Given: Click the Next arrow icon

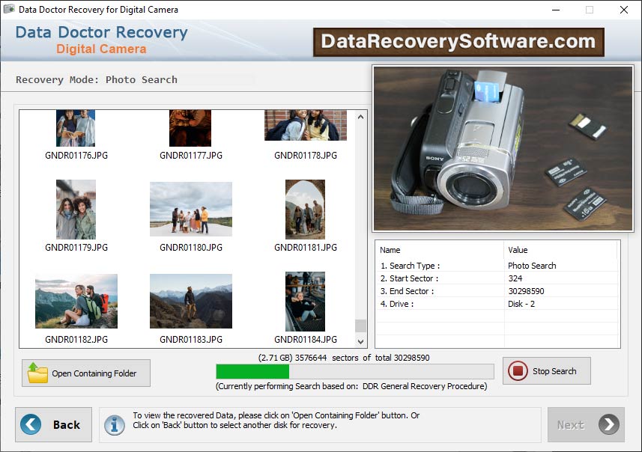Looking at the screenshot, I should pyautogui.click(x=608, y=424).
